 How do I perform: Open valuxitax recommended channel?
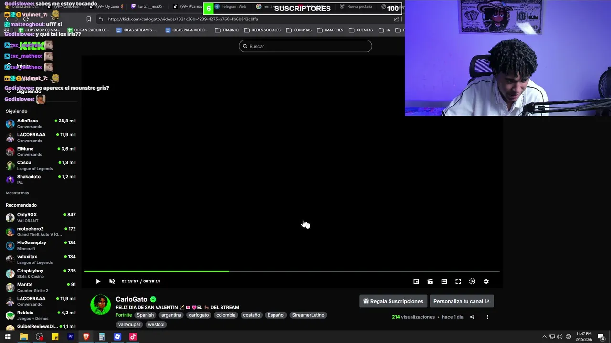(x=41, y=259)
